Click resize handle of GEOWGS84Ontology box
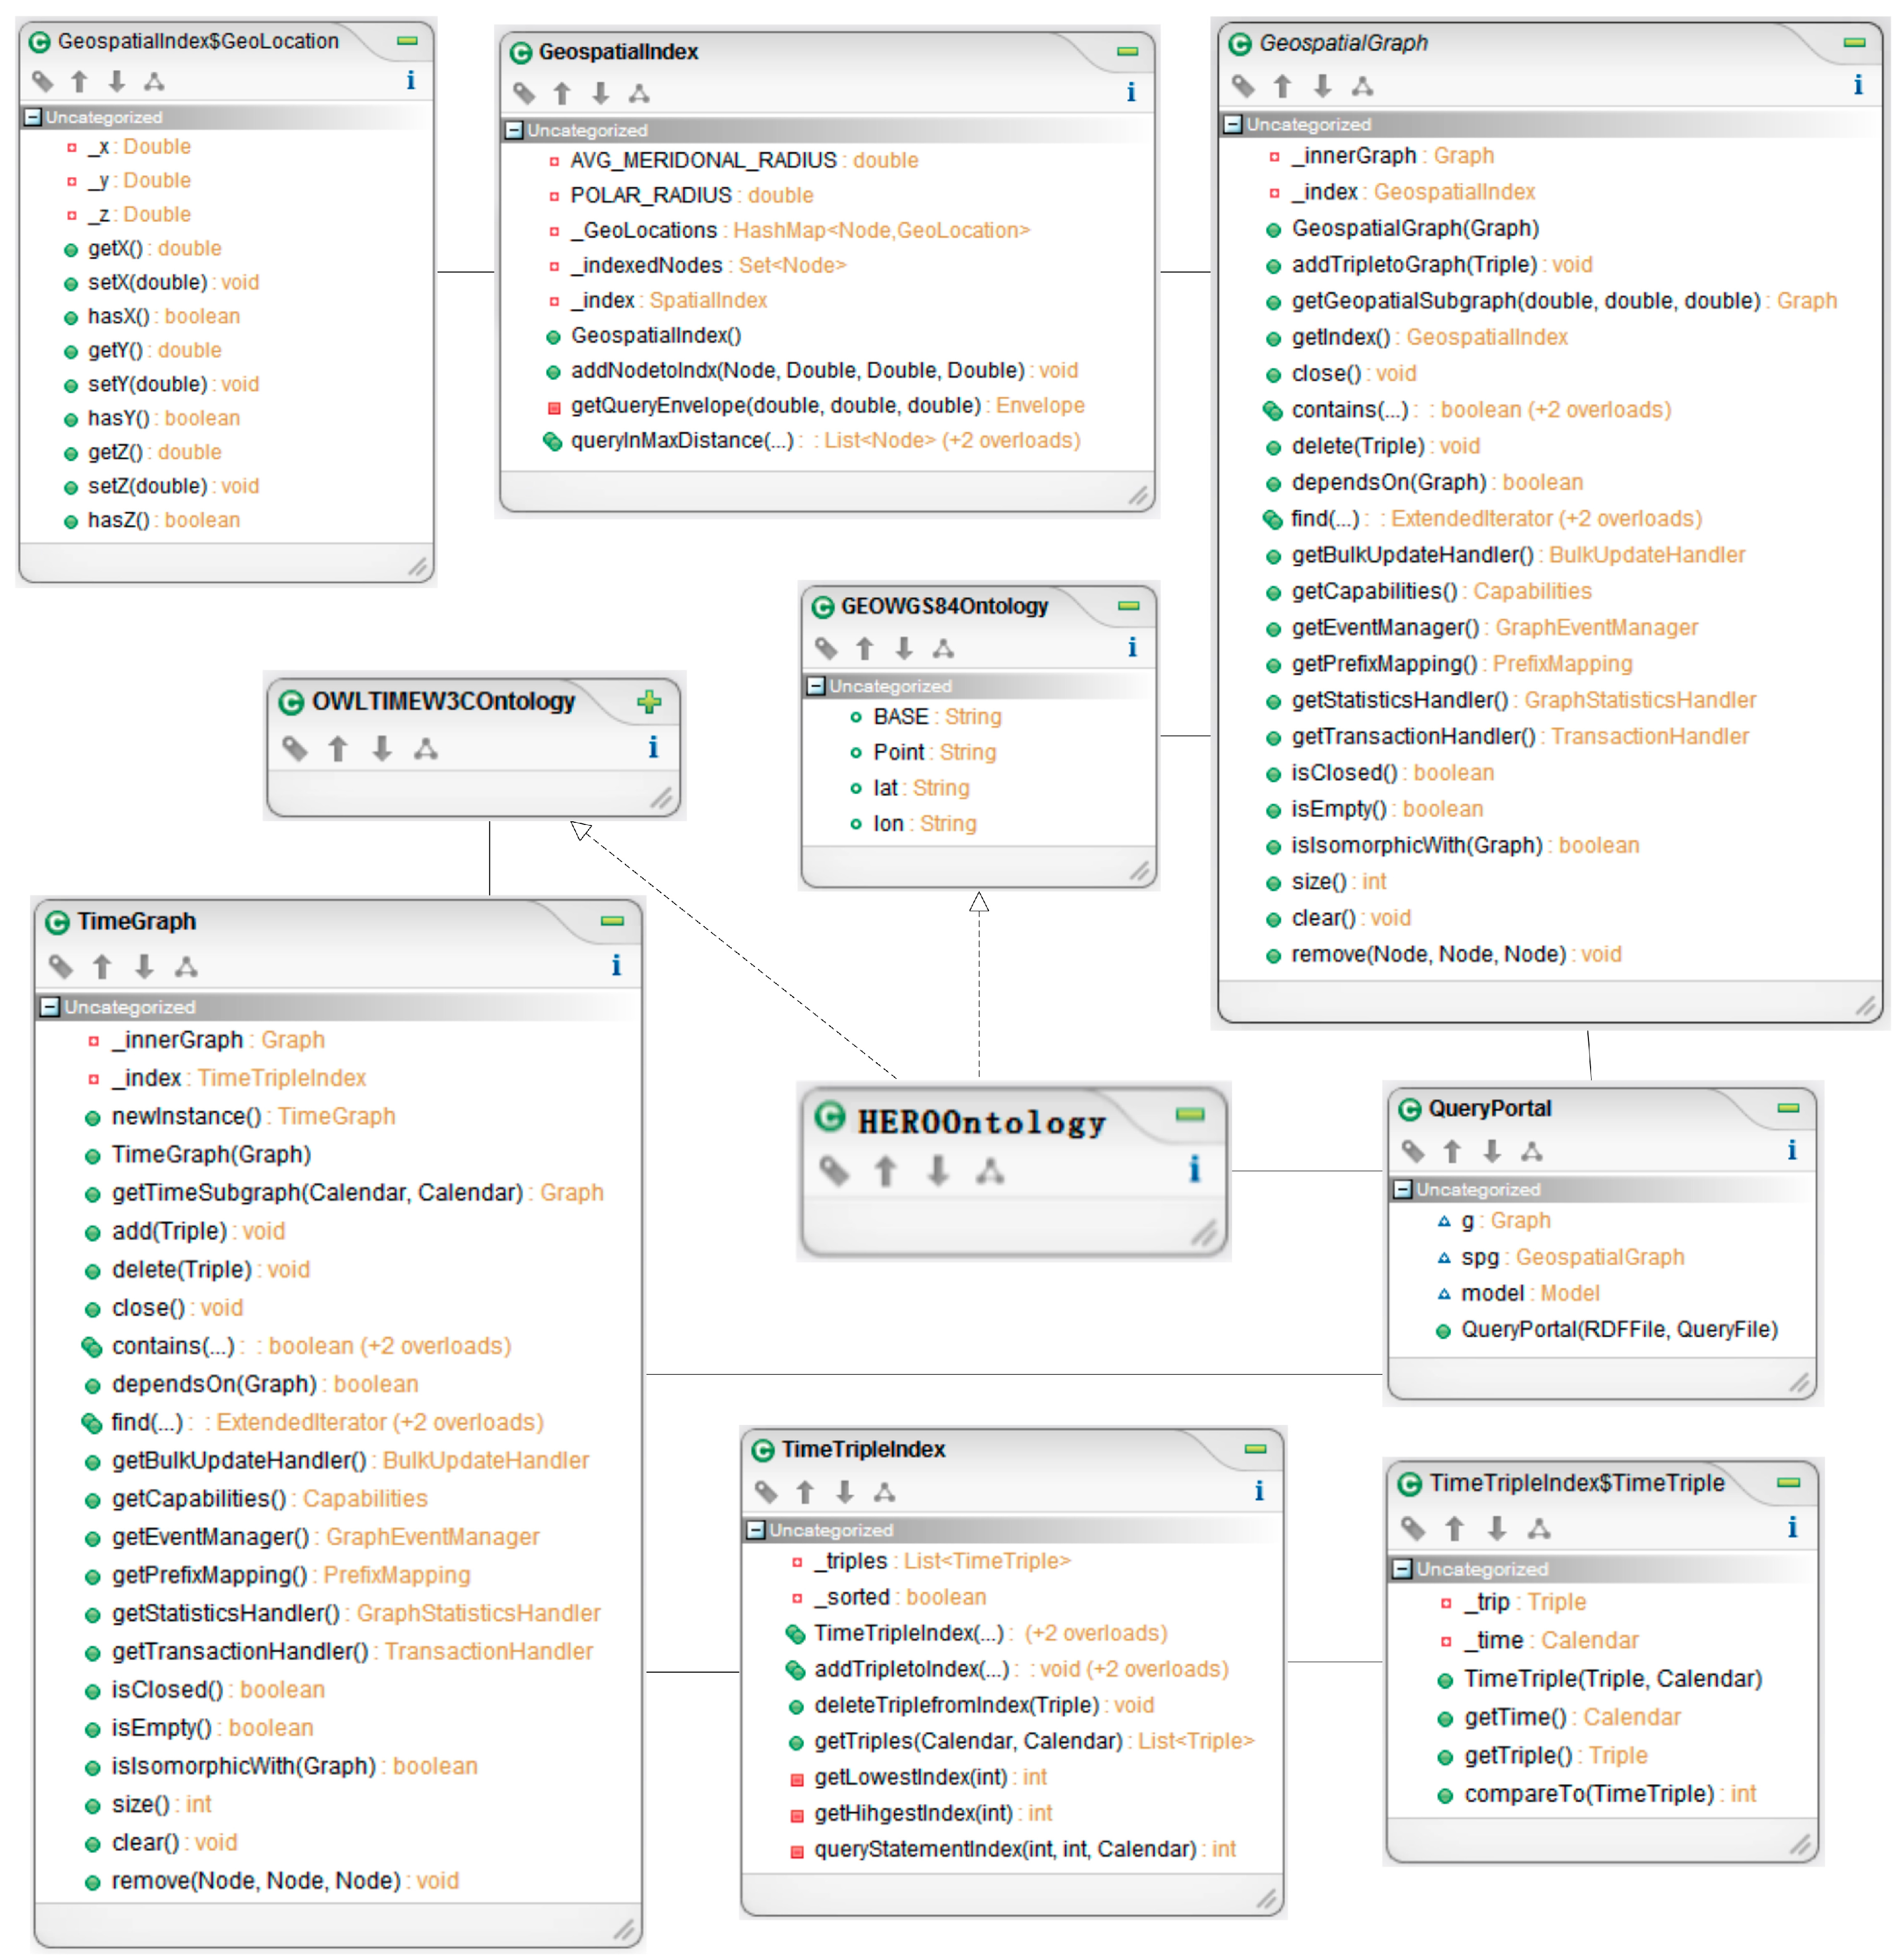 [x=1139, y=871]
